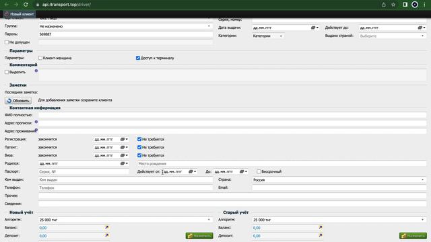
Task: Open calendar icon in Регистрация row
Action: [124, 139]
